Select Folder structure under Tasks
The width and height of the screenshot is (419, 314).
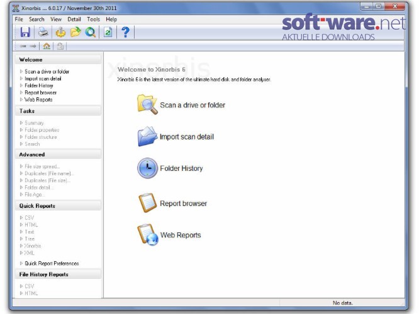coord(41,137)
